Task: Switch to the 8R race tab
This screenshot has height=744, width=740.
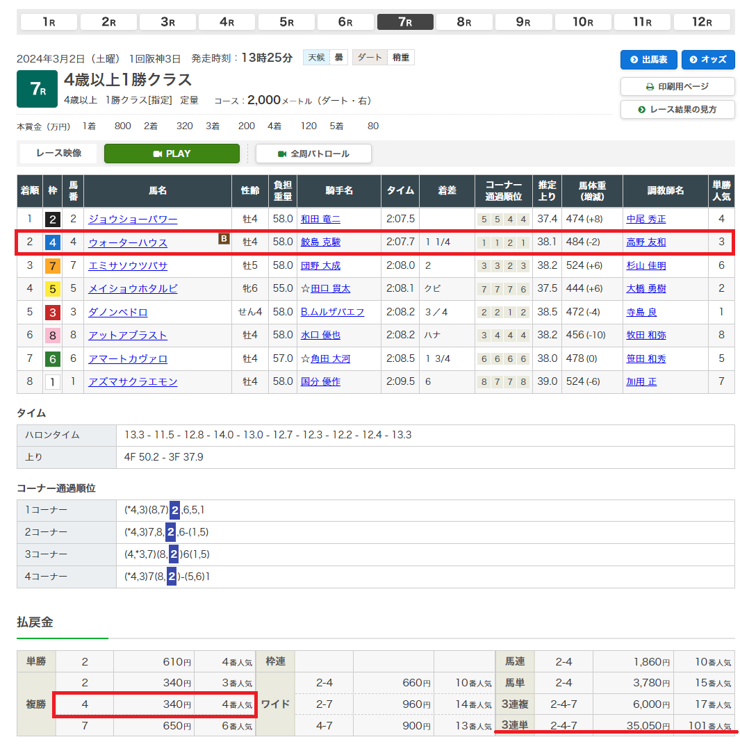Action: 464,22
